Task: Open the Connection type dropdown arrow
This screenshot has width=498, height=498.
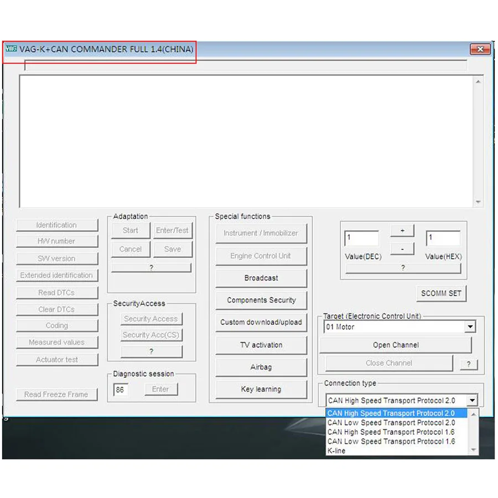Action: [x=472, y=400]
